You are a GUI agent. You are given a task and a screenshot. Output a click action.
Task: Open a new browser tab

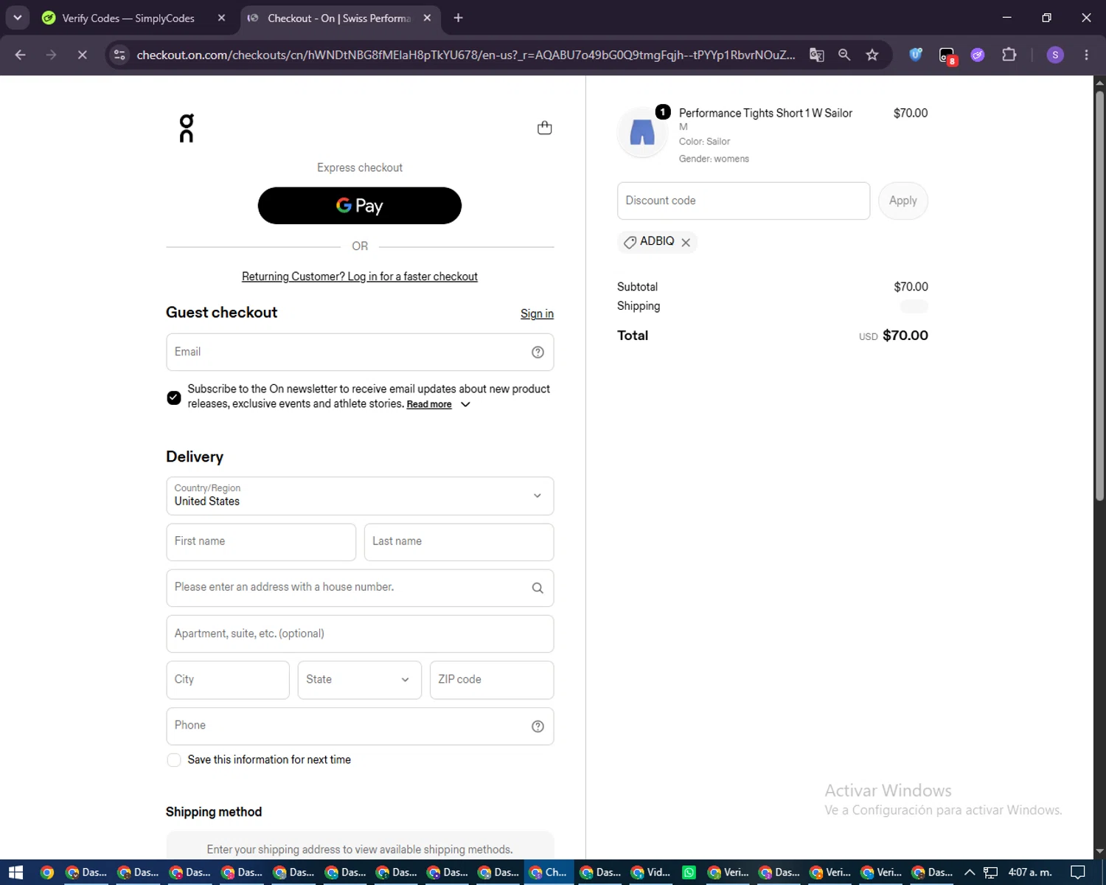(459, 18)
